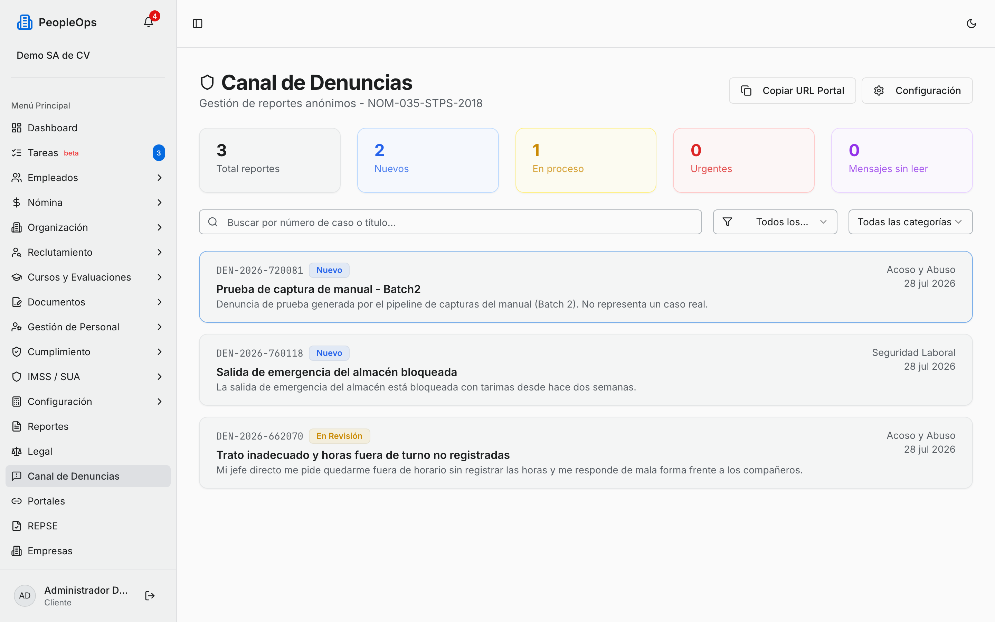Open report Salida de emergencia del almacén bloqueada
This screenshot has height=622, width=995.
pos(586,370)
